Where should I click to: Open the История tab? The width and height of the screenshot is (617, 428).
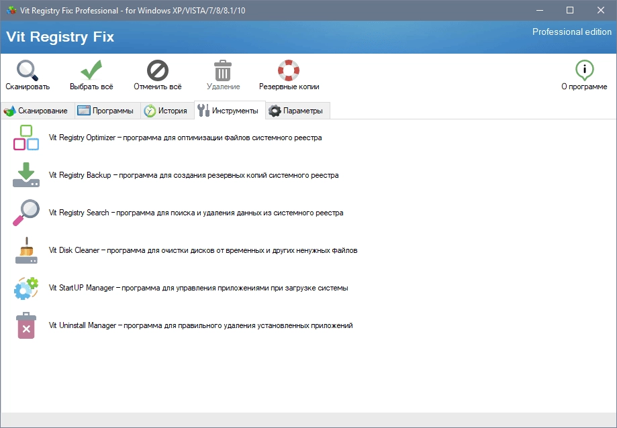pos(166,111)
